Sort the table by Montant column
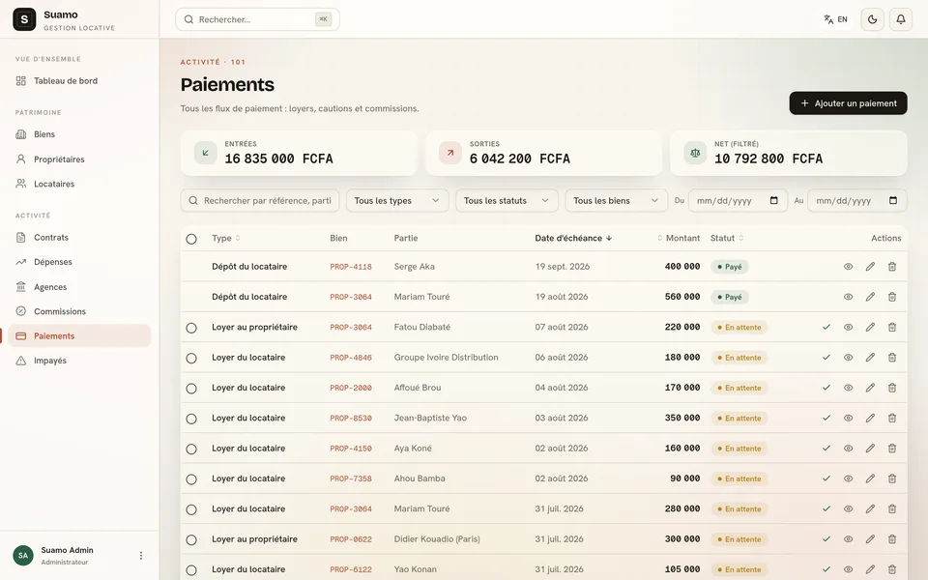928x580 pixels. [x=679, y=238]
